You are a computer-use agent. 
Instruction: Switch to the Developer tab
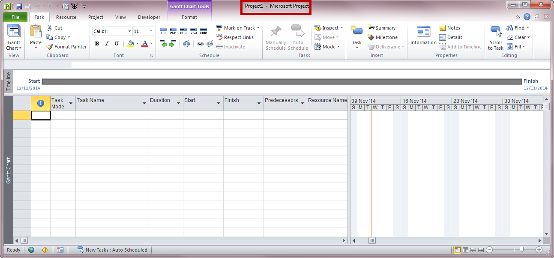(149, 17)
